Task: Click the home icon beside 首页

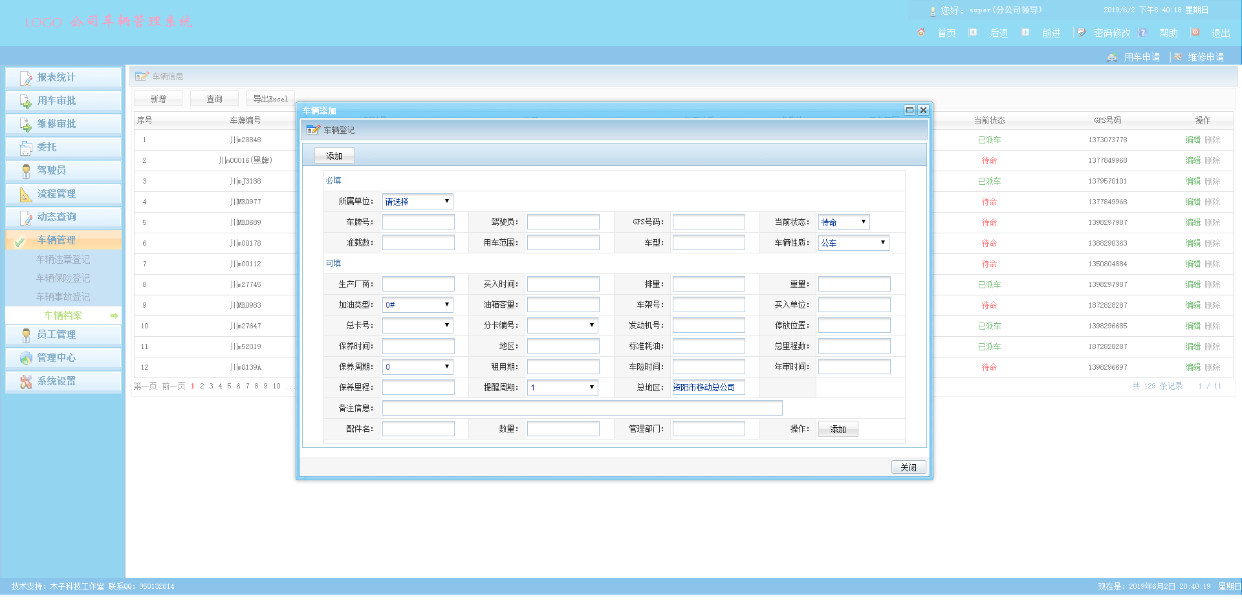Action: click(921, 32)
